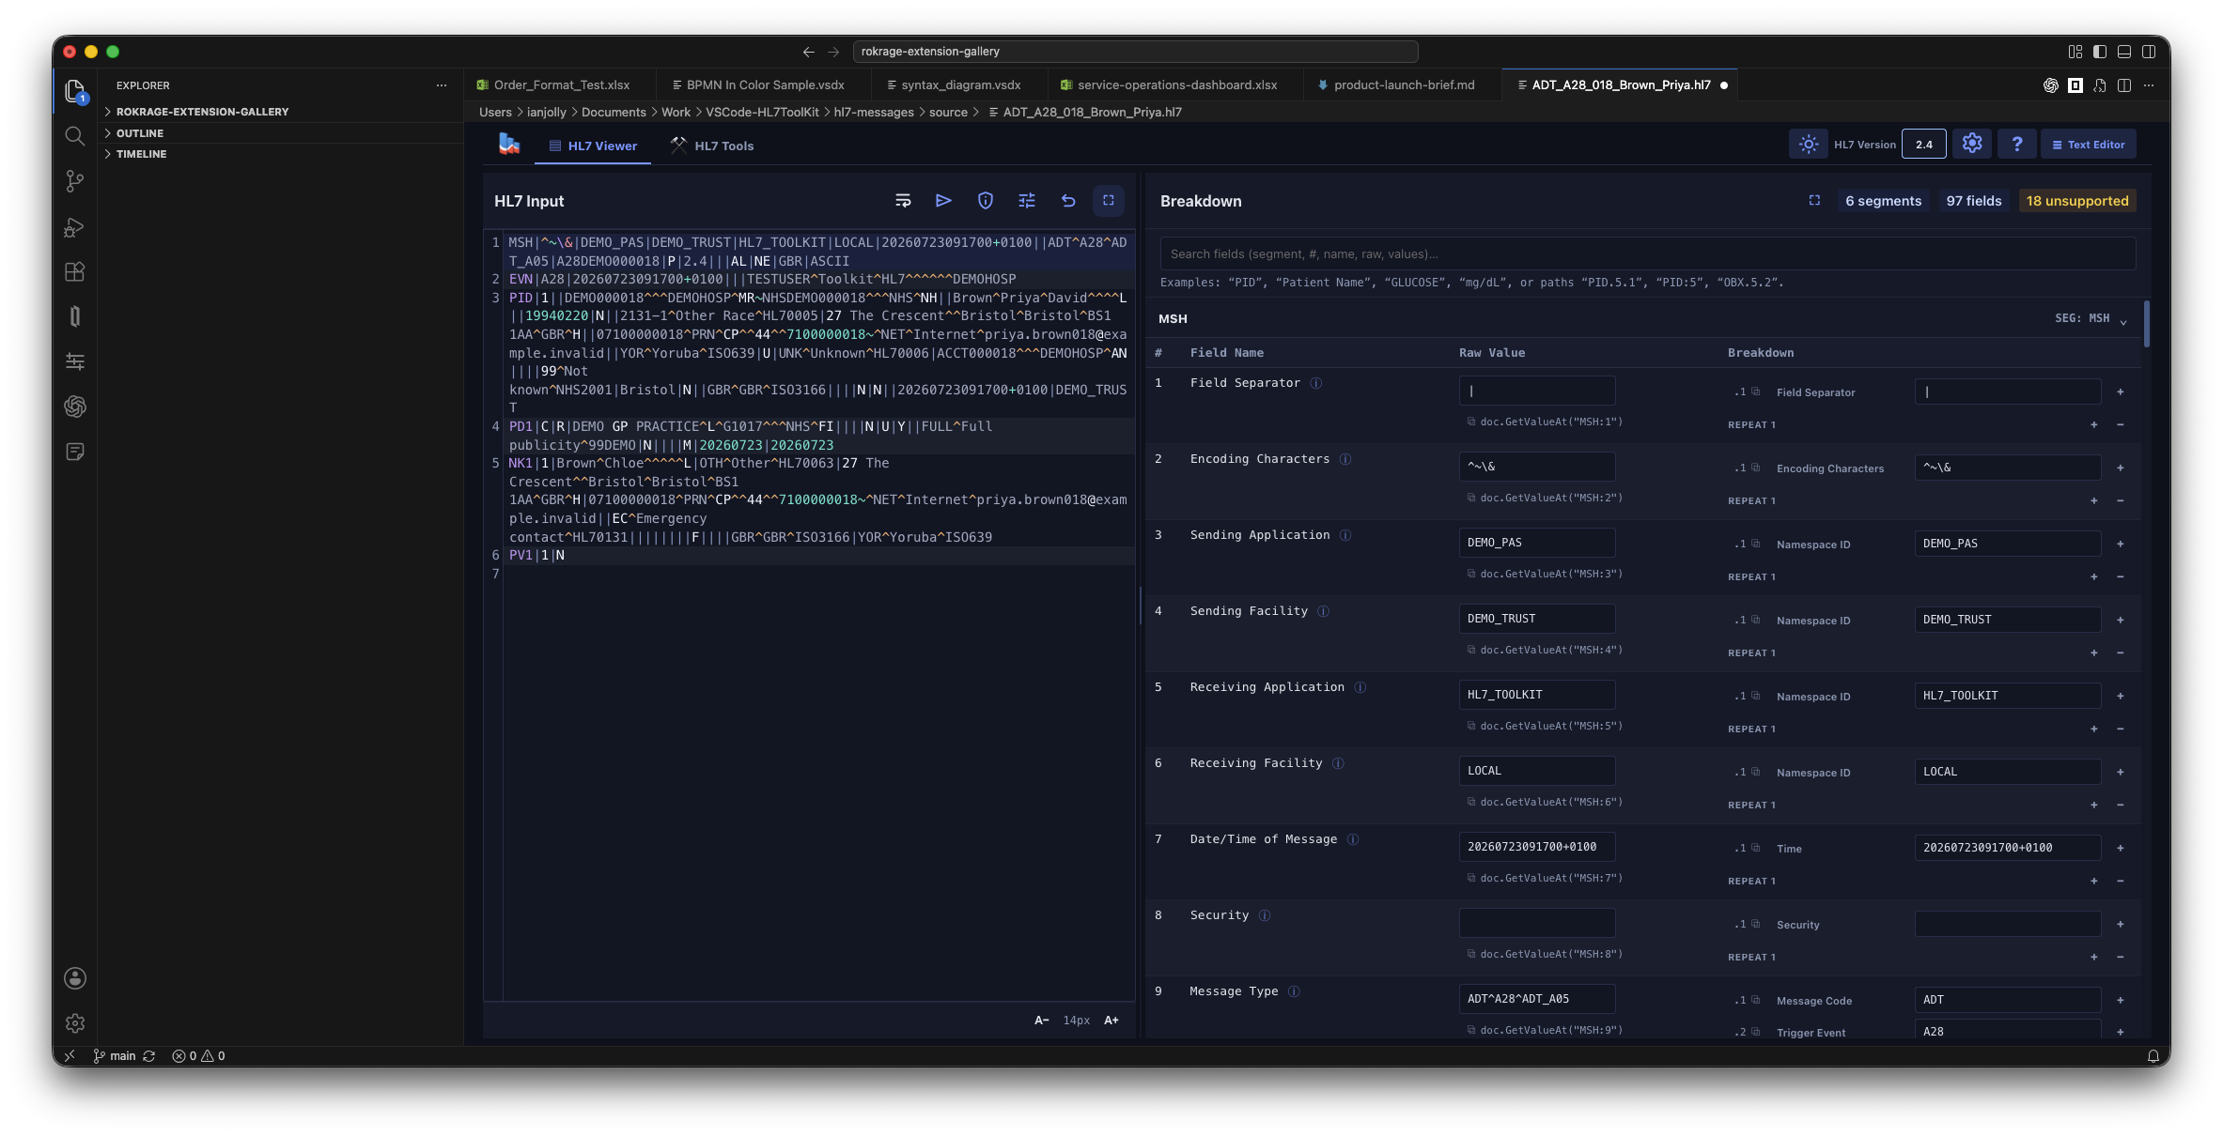The width and height of the screenshot is (2223, 1136).
Task: Open the HL7 settings gear icon
Action: click(x=1972, y=144)
